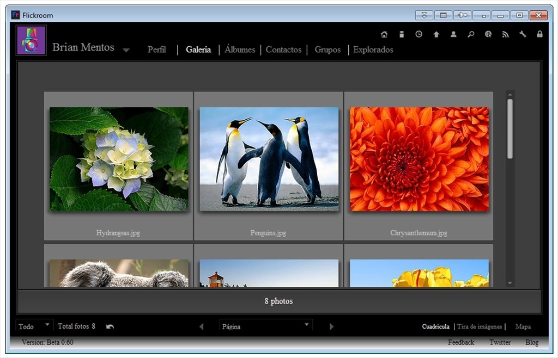
Task: Click the undo arrow beside Total fotos
Action: tap(110, 326)
